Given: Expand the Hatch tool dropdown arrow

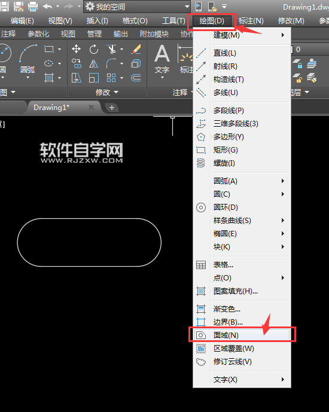Looking at the screenshot, I should coord(60,78).
